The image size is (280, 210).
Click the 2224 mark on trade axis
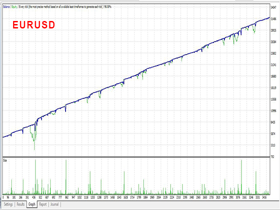coord(172,197)
